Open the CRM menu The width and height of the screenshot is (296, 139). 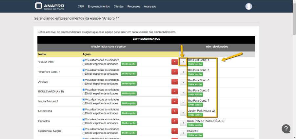pyautogui.click(x=81, y=7)
